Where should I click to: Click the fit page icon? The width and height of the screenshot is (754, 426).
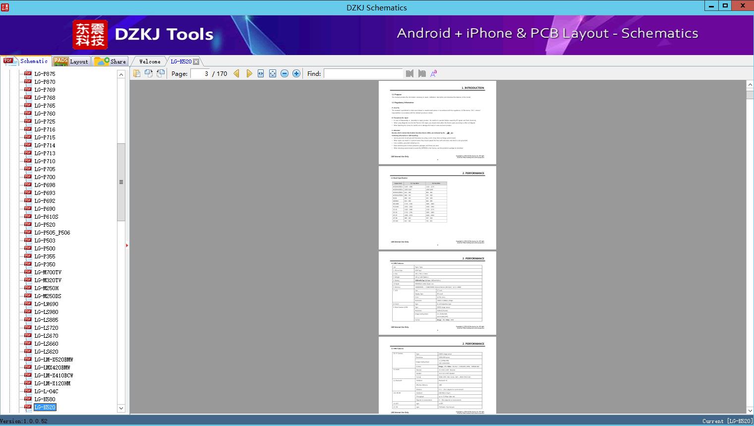tap(273, 73)
